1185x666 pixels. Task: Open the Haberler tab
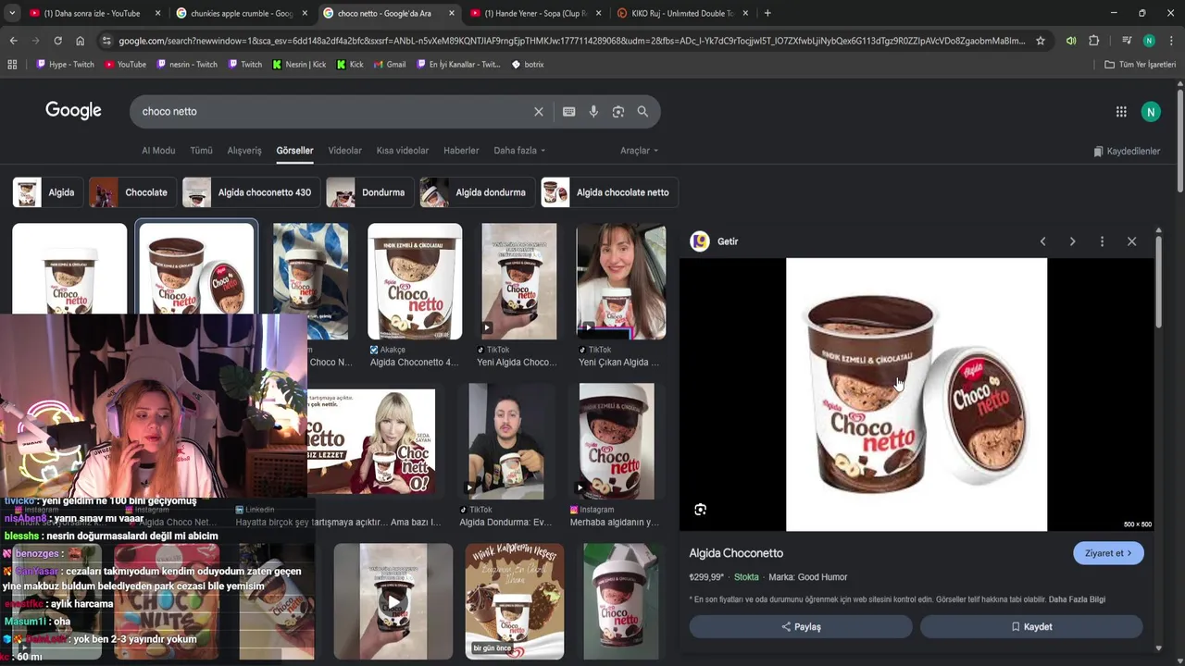click(461, 151)
